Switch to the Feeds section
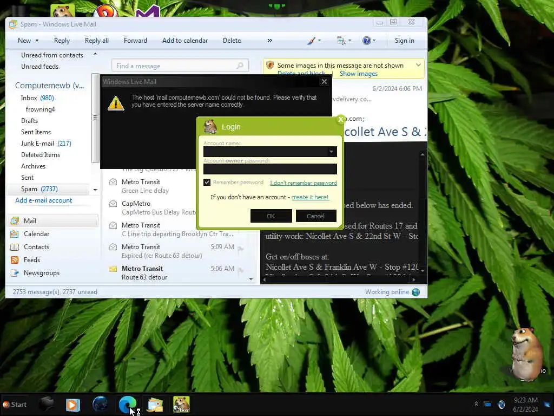The image size is (554, 416). (x=32, y=260)
